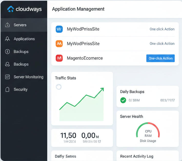Click the blue One-click Action button for MagentoEcomerce
This screenshot has height=161, width=182.
pyautogui.click(x=160, y=58)
